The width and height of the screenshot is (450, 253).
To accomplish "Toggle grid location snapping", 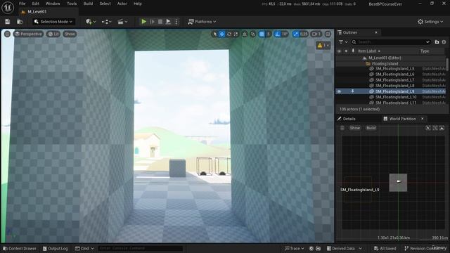I will coord(262,34).
